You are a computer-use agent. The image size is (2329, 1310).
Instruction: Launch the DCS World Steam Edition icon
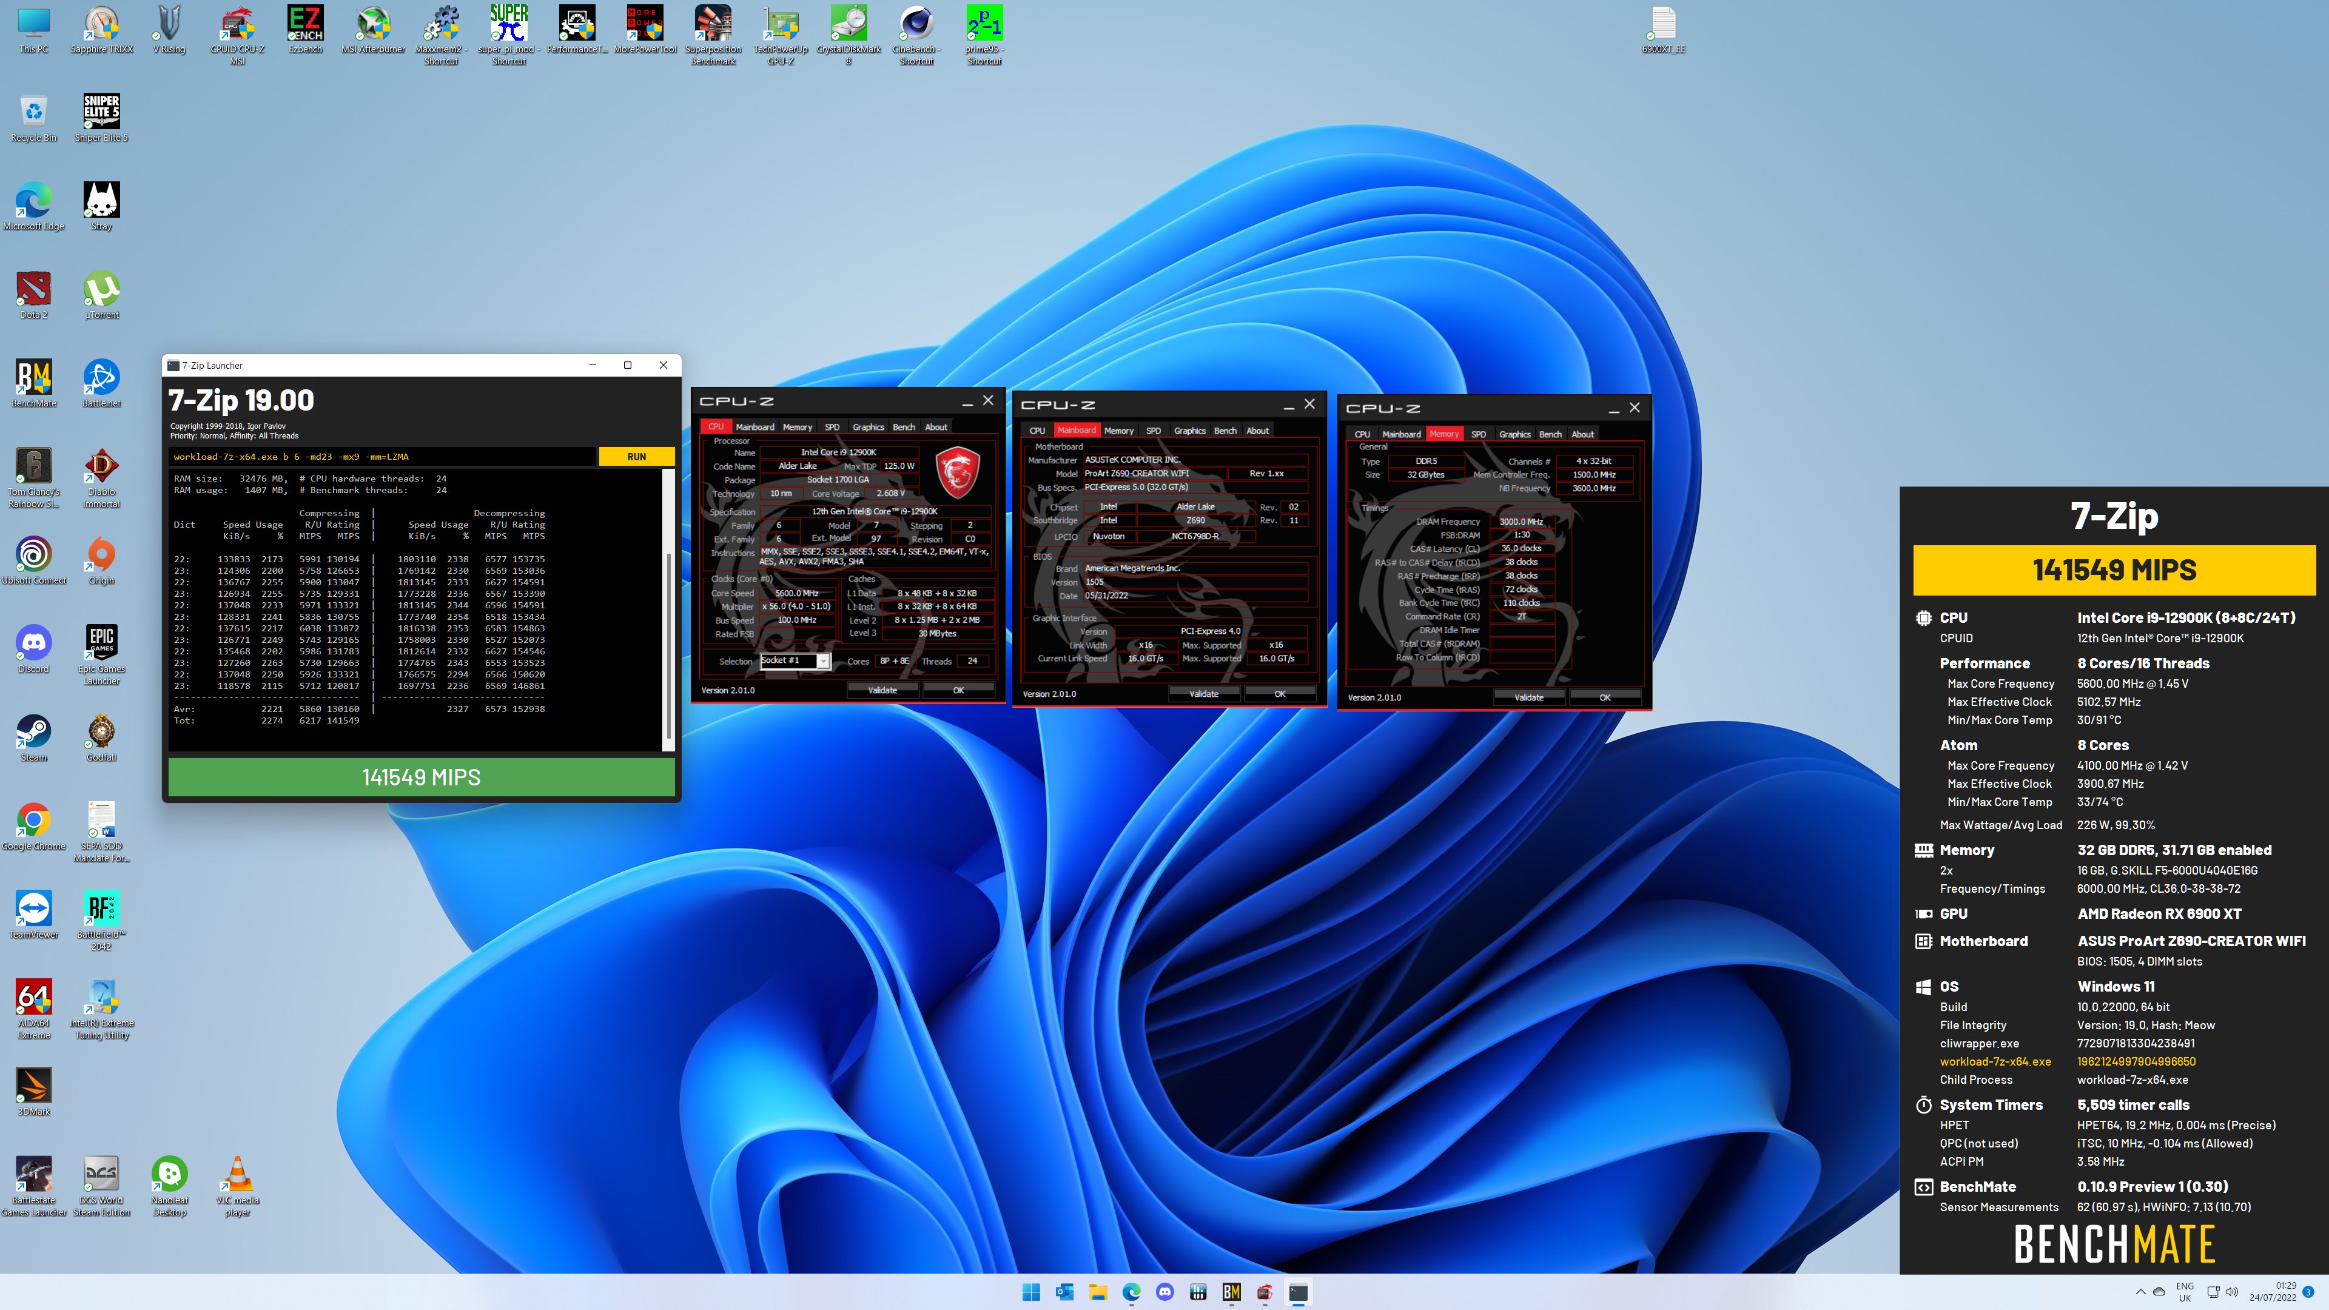(x=101, y=1186)
